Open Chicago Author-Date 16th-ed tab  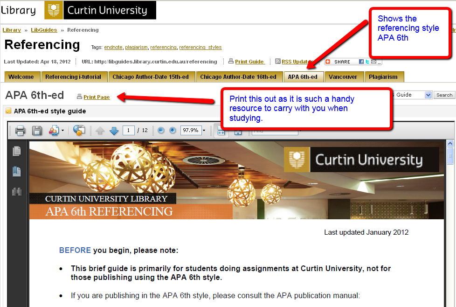(x=238, y=77)
